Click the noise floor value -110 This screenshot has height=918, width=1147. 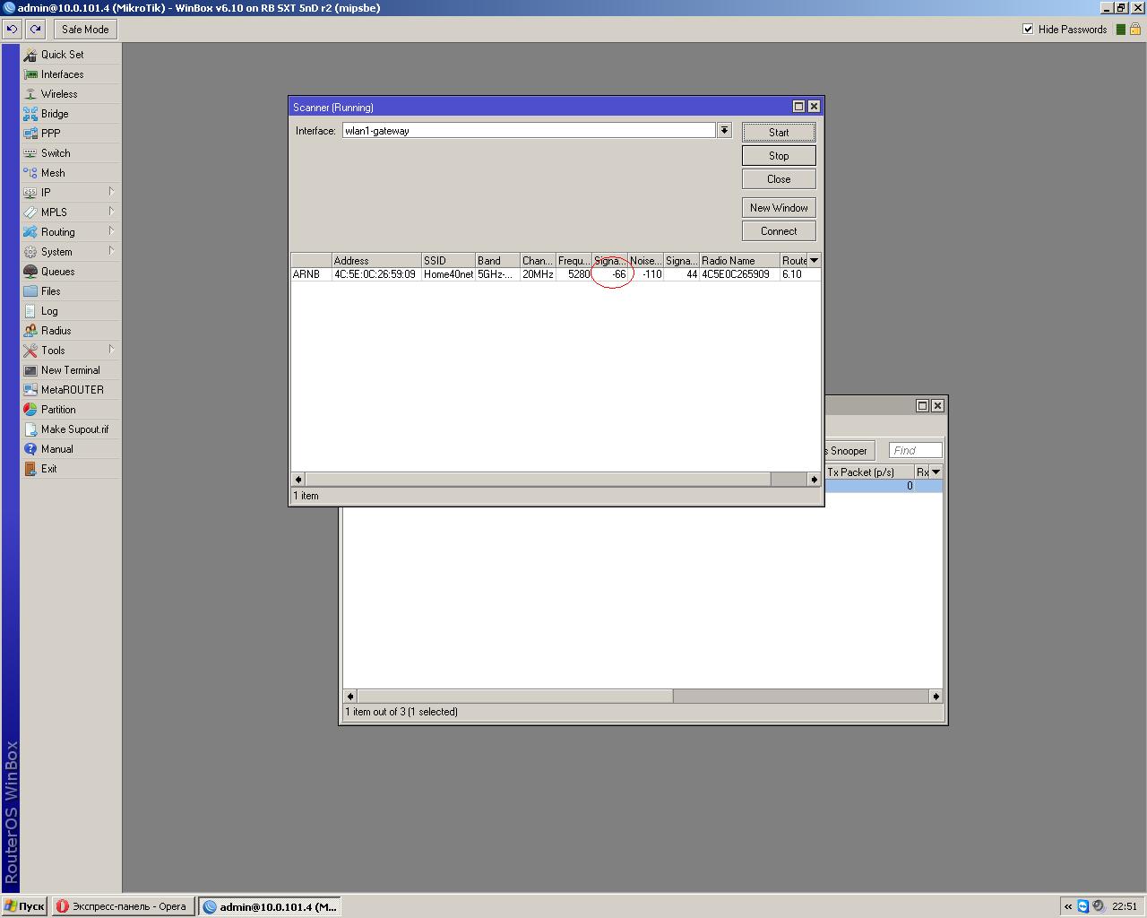coord(651,274)
